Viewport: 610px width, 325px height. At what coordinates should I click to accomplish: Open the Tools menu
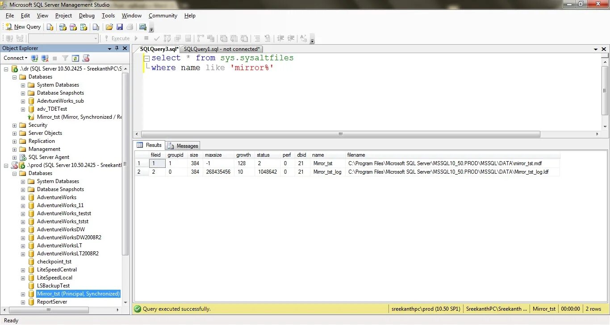click(x=108, y=15)
